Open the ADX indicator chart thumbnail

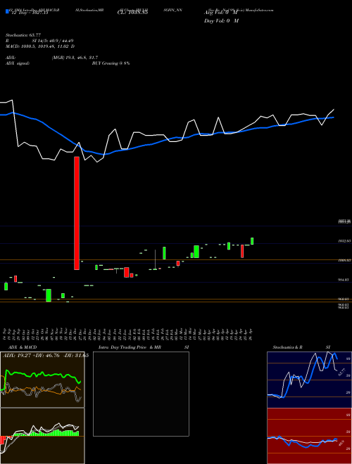(42, 380)
